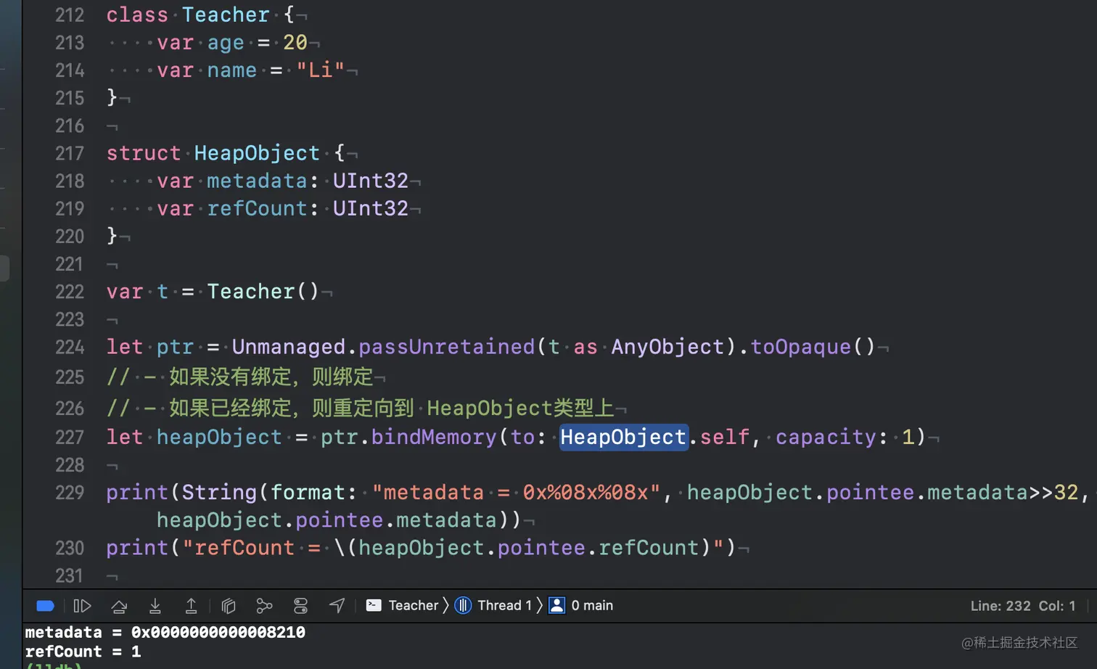Click the struct HeapObject name on line 217

coord(257,153)
